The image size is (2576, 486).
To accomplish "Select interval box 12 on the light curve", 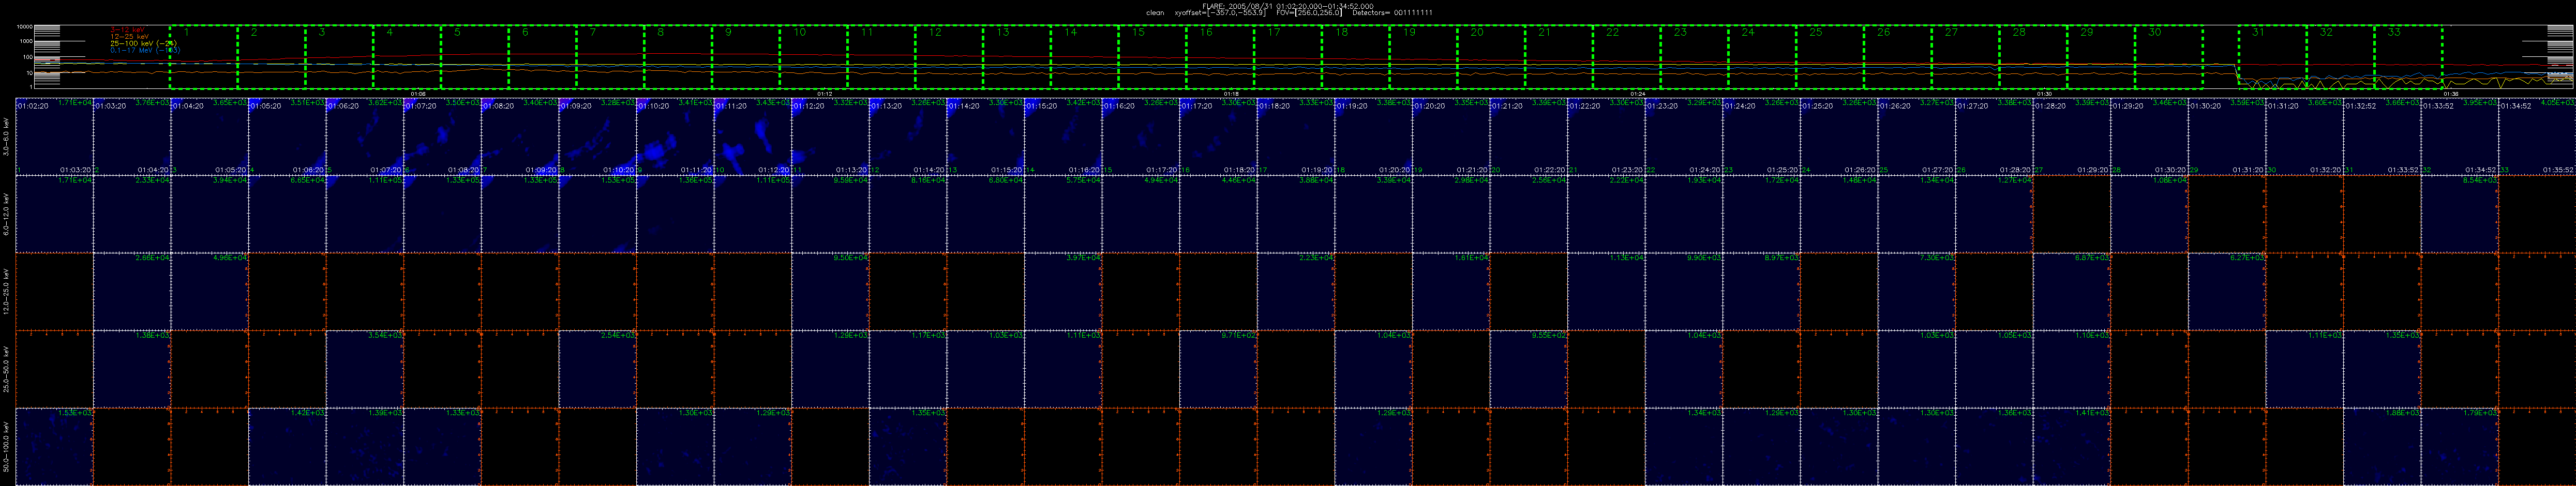I will click(x=949, y=56).
